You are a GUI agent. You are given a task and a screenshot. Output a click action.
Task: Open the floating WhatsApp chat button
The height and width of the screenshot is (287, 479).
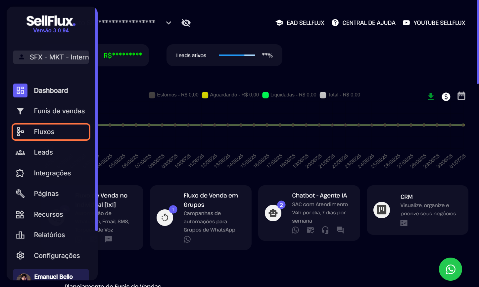coord(451,269)
